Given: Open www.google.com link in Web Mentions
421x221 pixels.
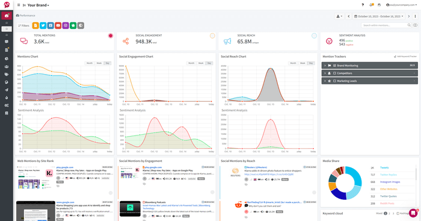Looking at the screenshot, I should (x=65, y=202).
